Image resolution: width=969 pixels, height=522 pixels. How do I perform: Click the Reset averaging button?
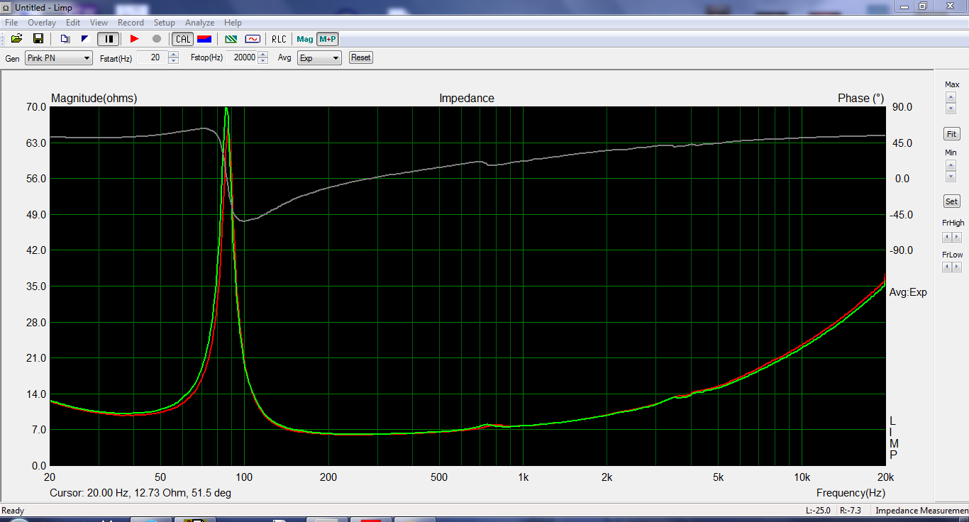360,58
